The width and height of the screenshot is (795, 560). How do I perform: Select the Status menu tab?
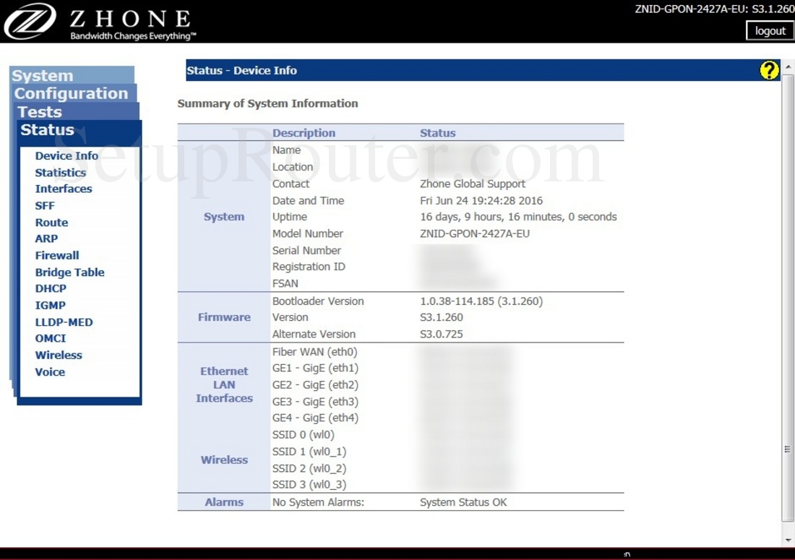coord(47,130)
